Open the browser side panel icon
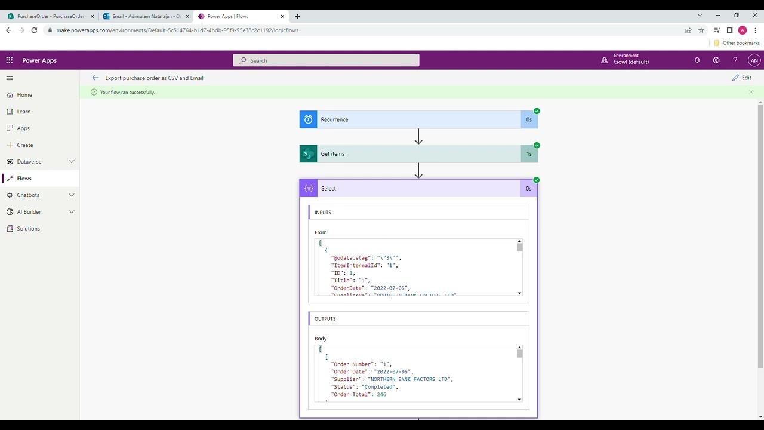Image resolution: width=764 pixels, height=430 pixels. 729,30
